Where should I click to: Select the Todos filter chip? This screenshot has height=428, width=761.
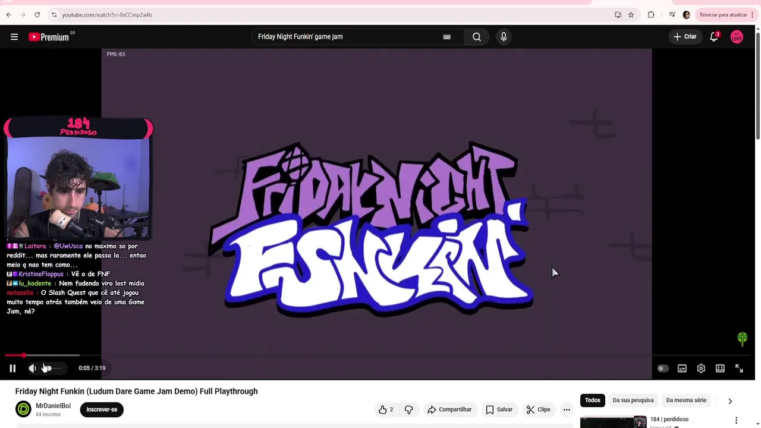tap(593, 401)
